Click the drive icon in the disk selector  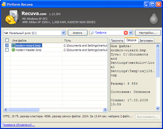click(6, 33)
